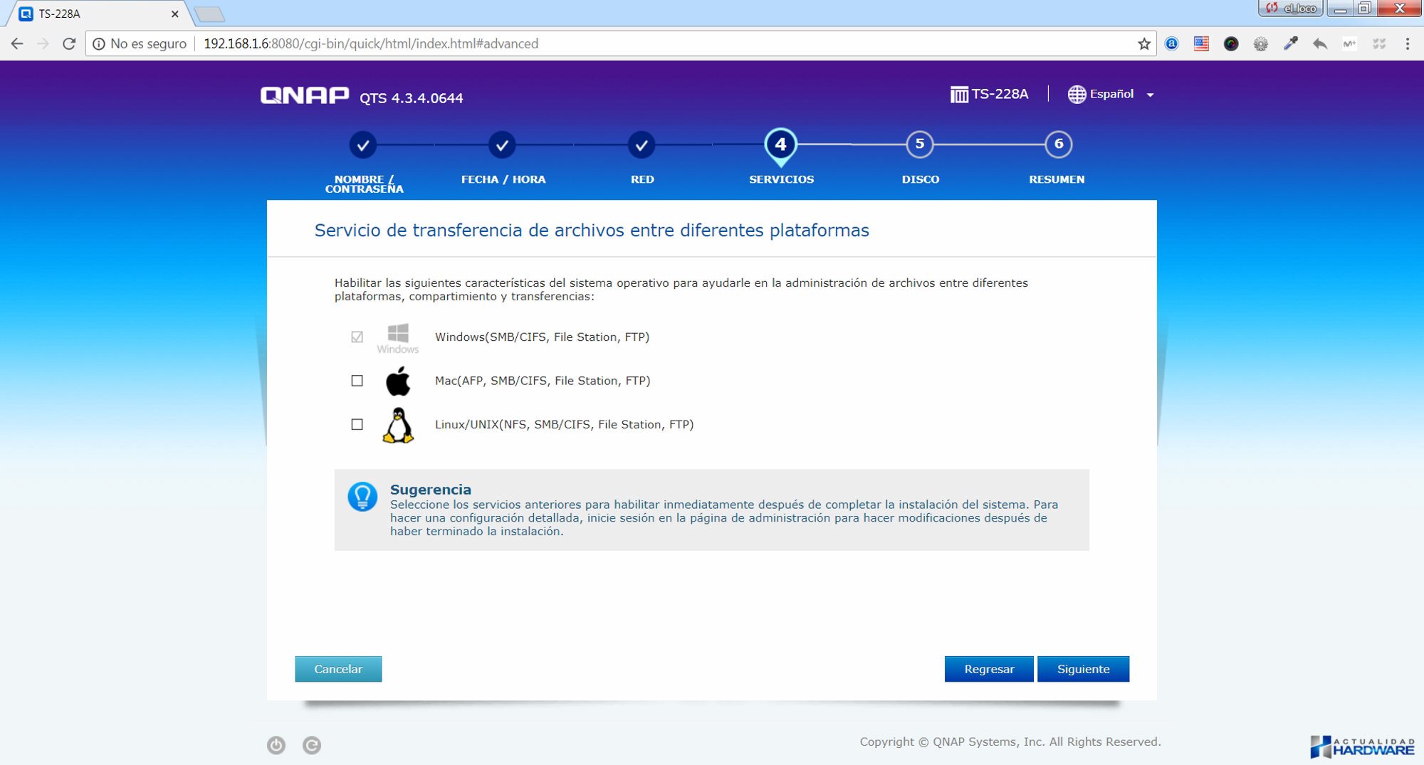Toggle the Windows SMB/CIFS checkbox

pyautogui.click(x=357, y=337)
